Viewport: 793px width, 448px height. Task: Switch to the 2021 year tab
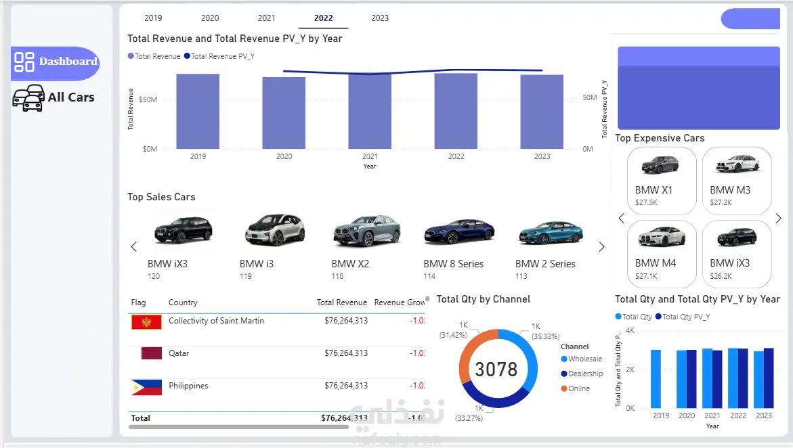267,18
